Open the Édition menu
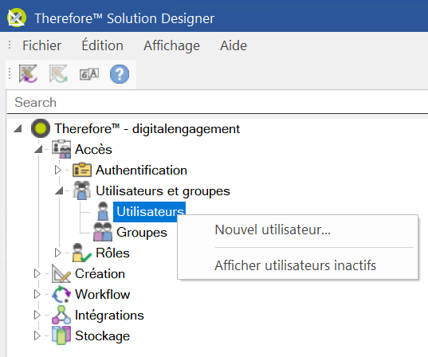The height and width of the screenshot is (357, 428). tap(102, 45)
